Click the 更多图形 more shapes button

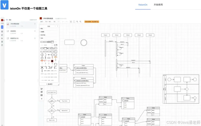[49, 84]
